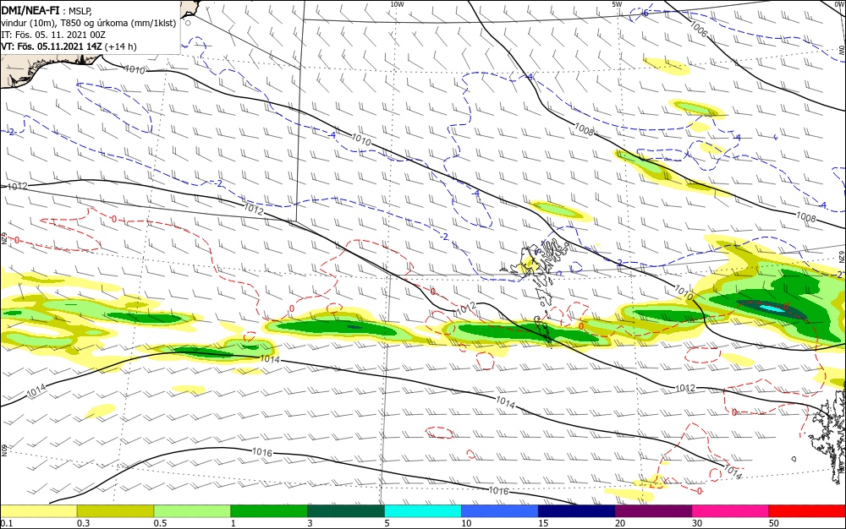Click the green 1 mm legend swatch

click(269, 511)
